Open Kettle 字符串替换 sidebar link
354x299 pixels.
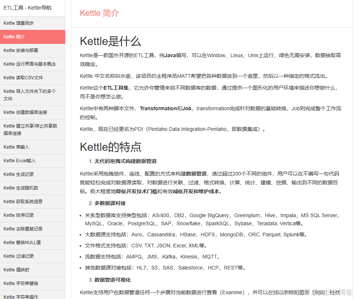pos(32,284)
